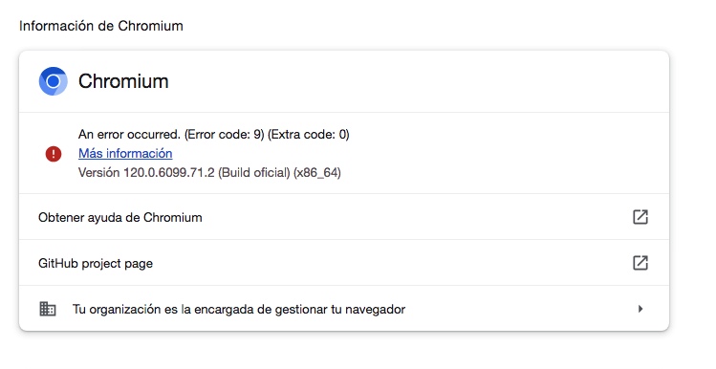Open the Más información link

pos(125,154)
